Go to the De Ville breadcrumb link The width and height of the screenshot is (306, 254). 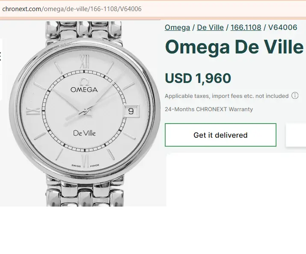click(210, 27)
